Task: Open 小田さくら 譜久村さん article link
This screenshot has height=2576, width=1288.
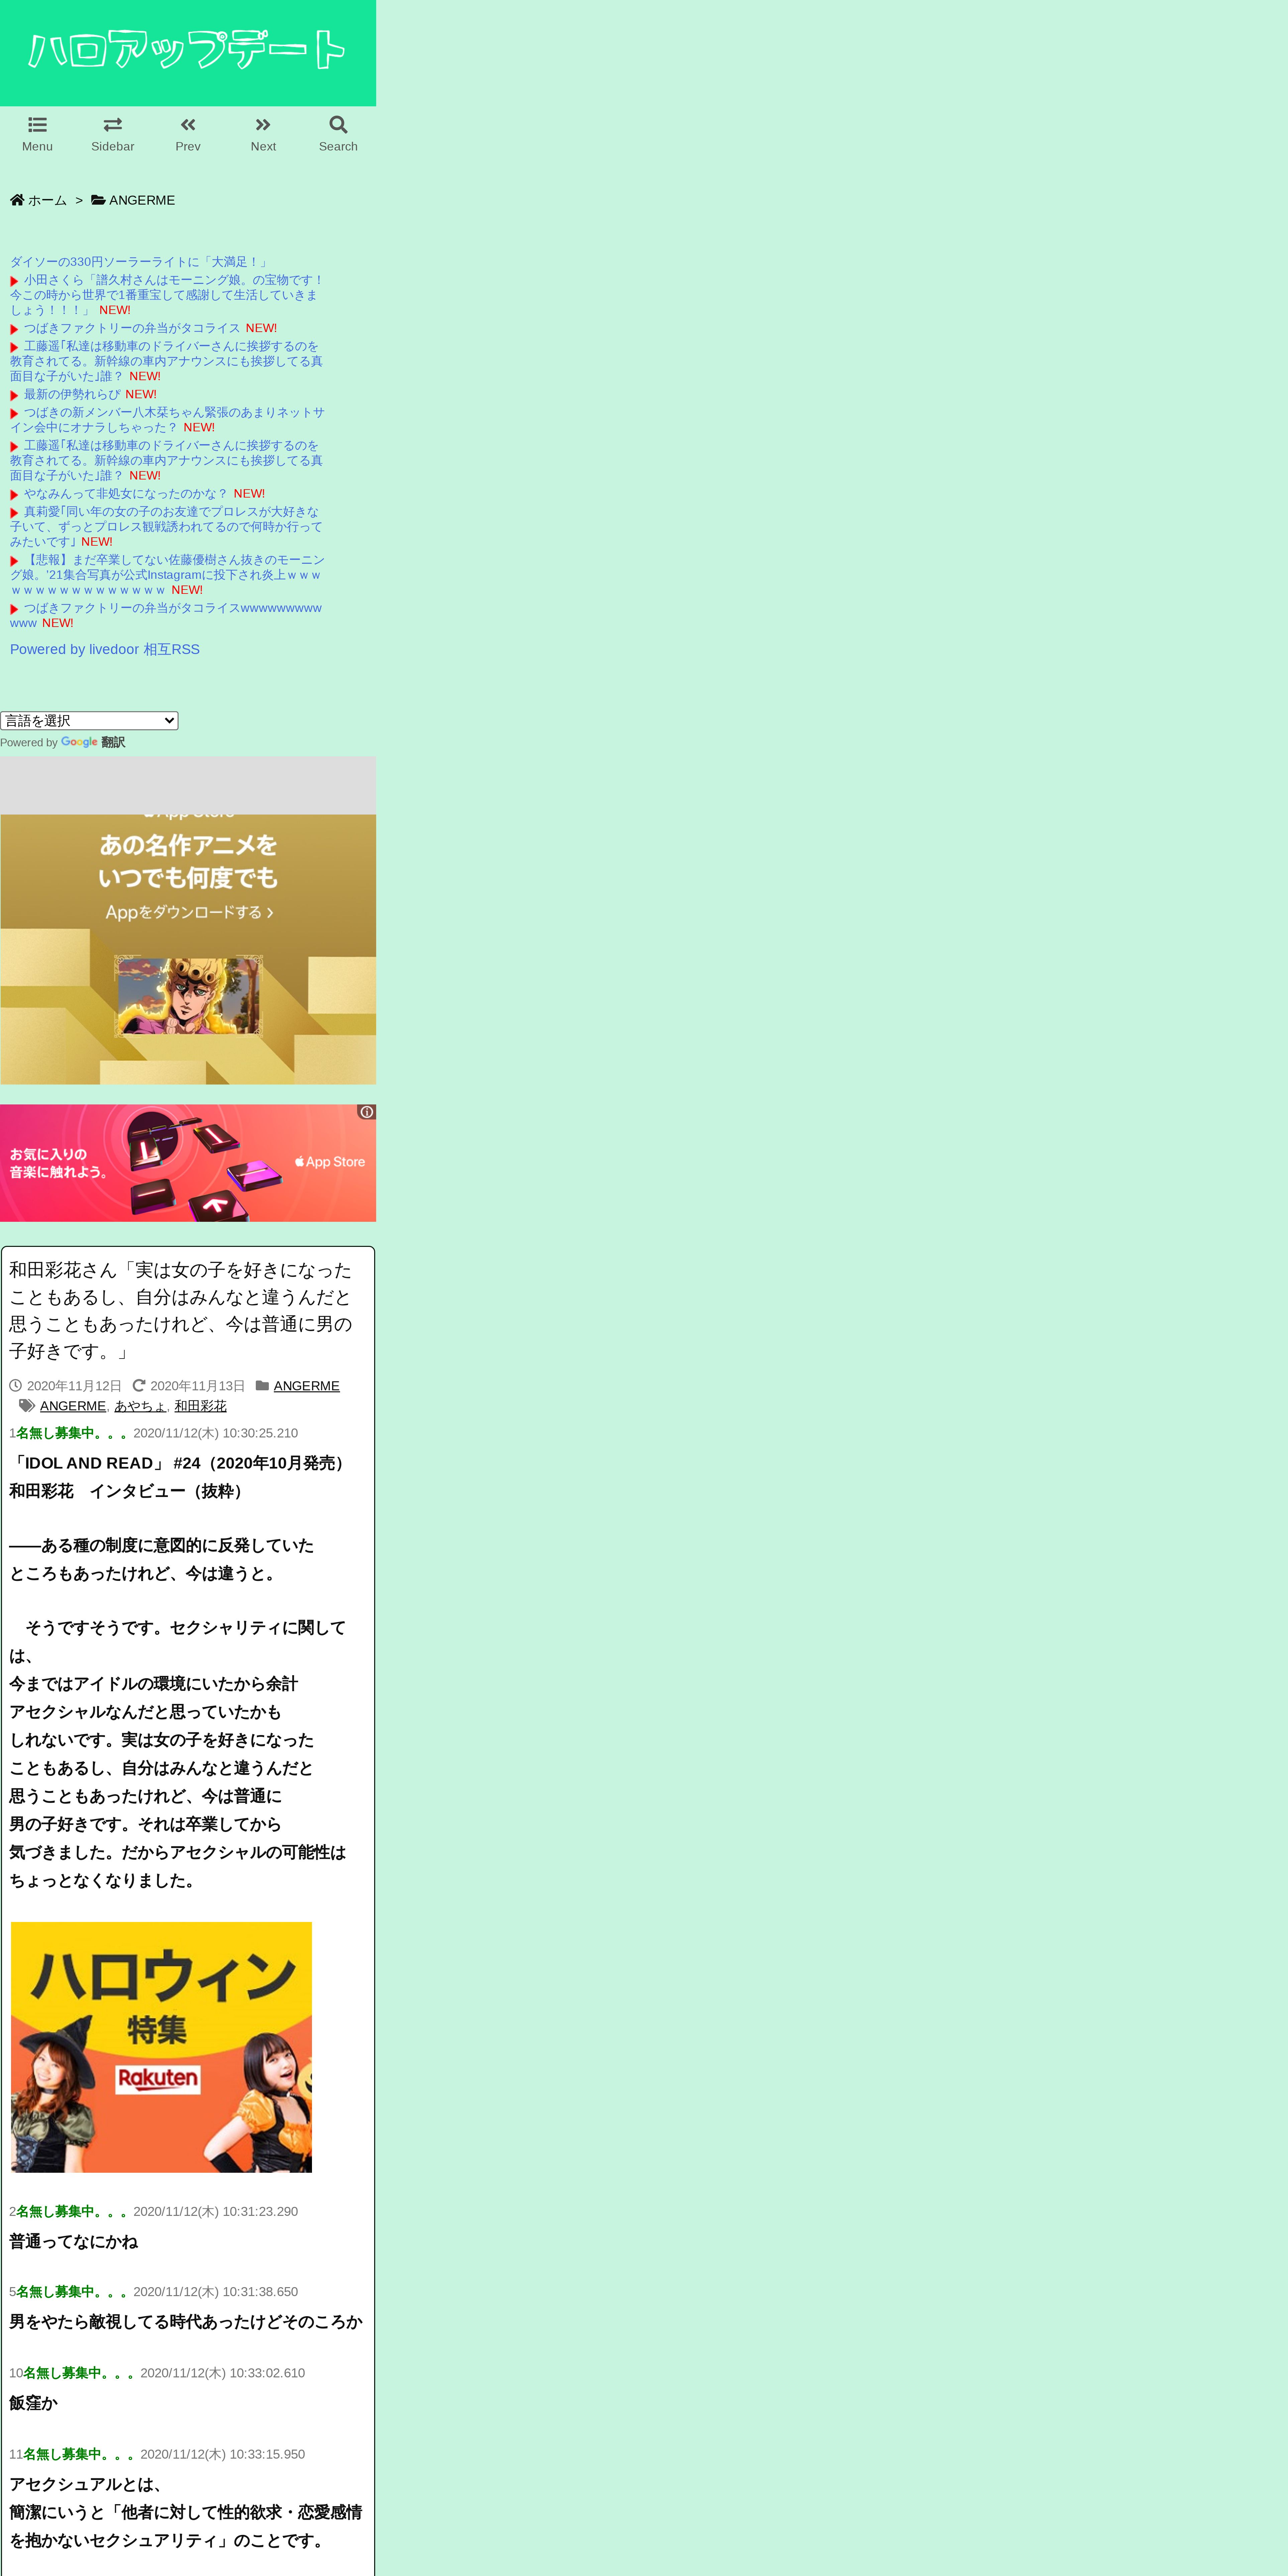Action: [167, 295]
